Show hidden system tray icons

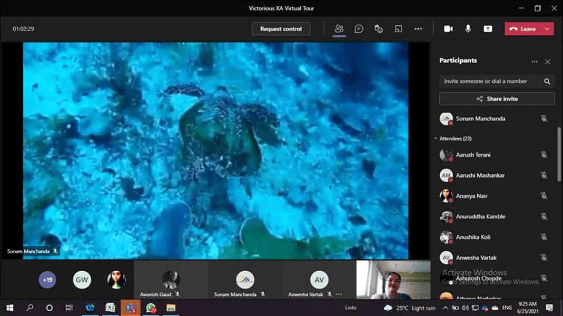pos(445,308)
